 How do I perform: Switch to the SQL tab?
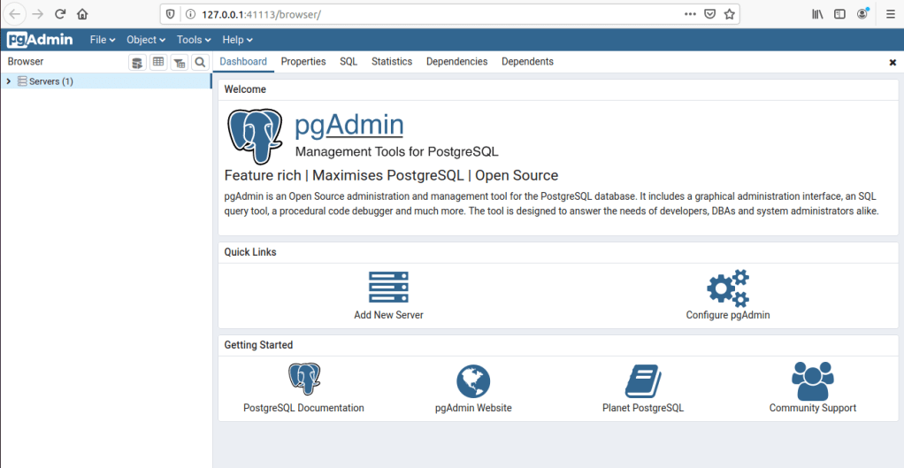click(x=349, y=62)
